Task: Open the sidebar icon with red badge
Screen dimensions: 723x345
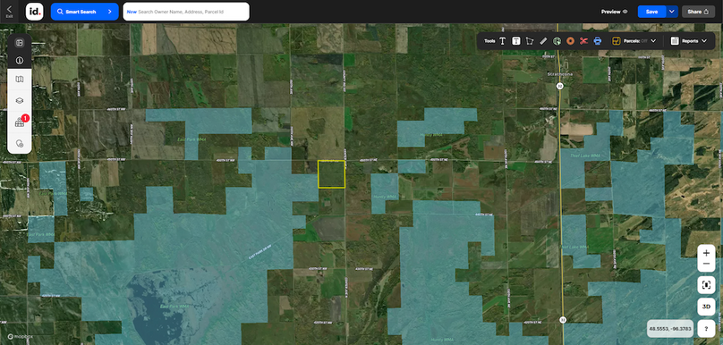Action: [20, 122]
